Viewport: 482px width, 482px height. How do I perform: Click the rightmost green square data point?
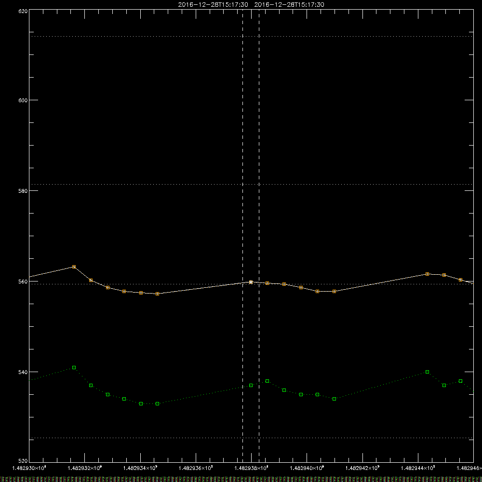(x=460, y=381)
